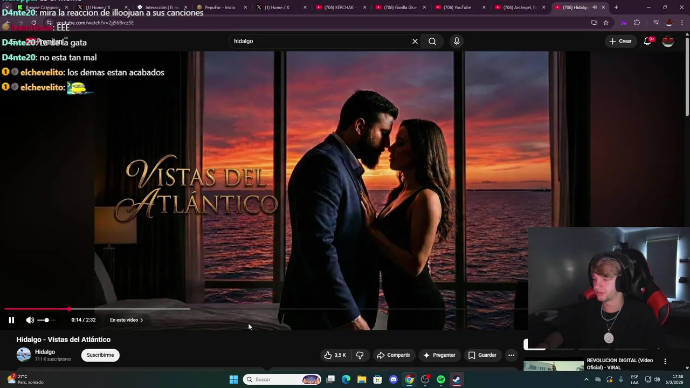Start voice search with the microphone

[457, 41]
